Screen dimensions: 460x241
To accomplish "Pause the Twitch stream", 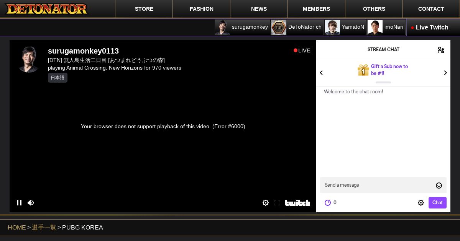I will click(19, 203).
